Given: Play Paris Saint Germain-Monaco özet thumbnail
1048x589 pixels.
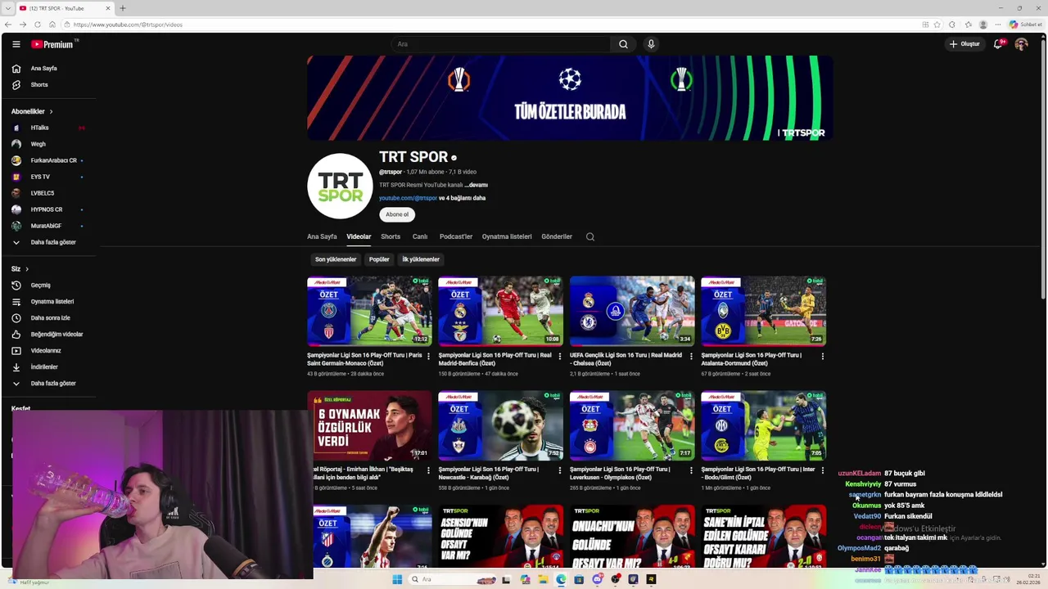Looking at the screenshot, I should 369,312.
